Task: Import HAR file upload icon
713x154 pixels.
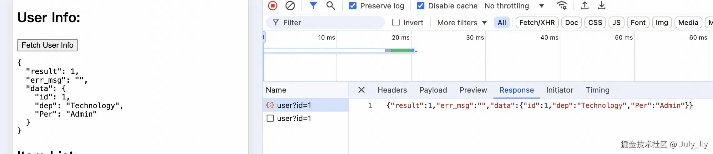Action: click(x=584, y=6)
